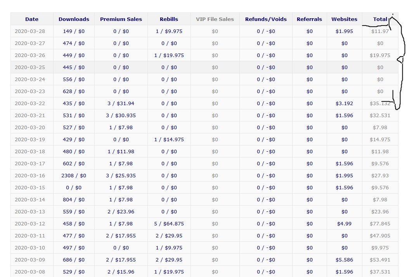This screenshot has height=277, width=407.
Task: Click total value $37.531
Action: 380,272
